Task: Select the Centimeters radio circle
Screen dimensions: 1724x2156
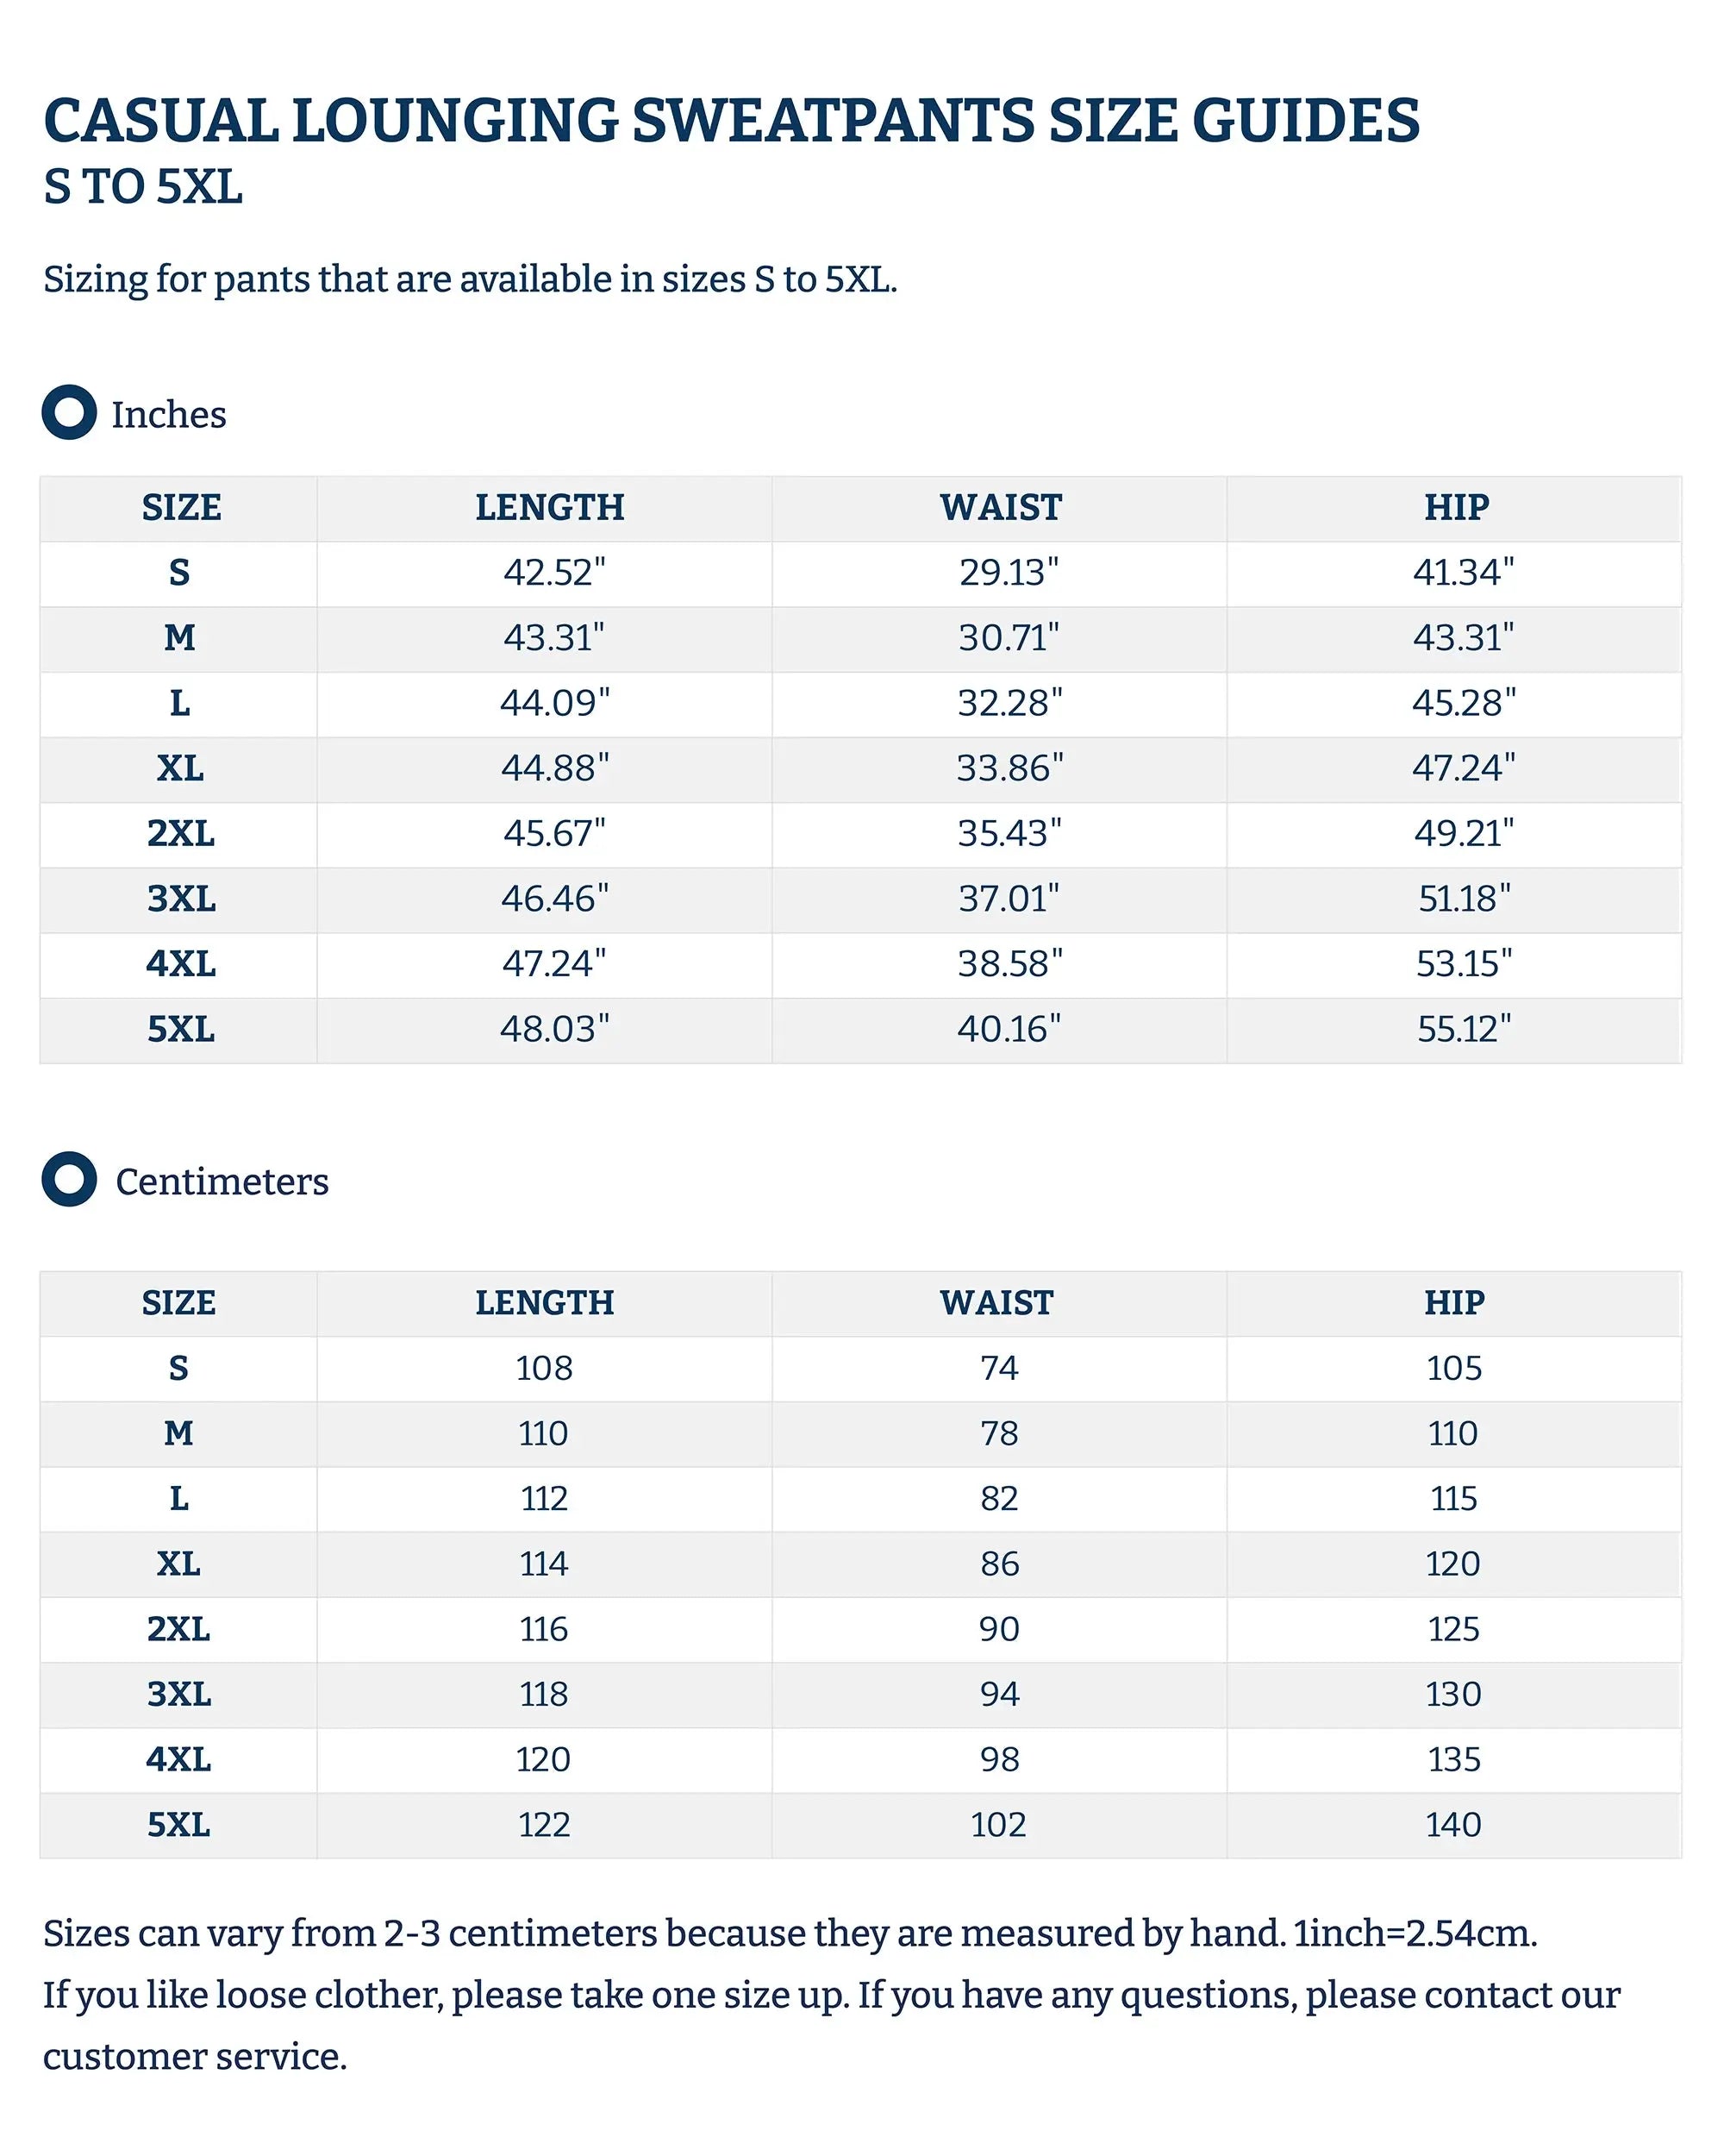Action: pos(69,1179)
